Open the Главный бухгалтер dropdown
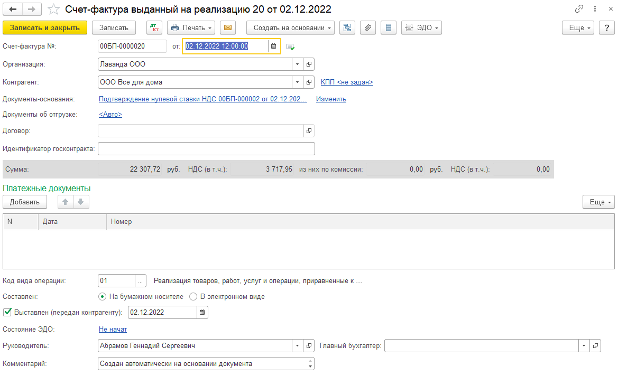This screenshot has width=618, height=376. pyautogui.click(x=584, y=346)
